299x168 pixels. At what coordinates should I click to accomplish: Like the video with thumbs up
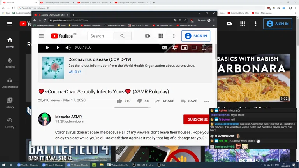(x=120, y=101)
